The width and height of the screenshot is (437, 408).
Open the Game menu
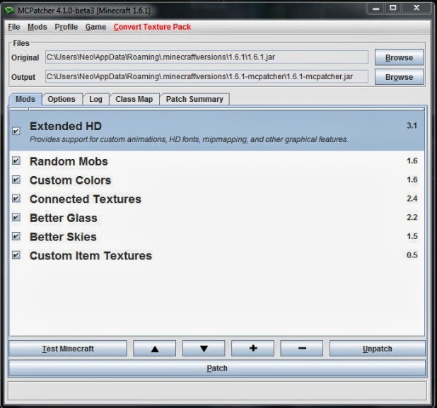coord(95,27)
